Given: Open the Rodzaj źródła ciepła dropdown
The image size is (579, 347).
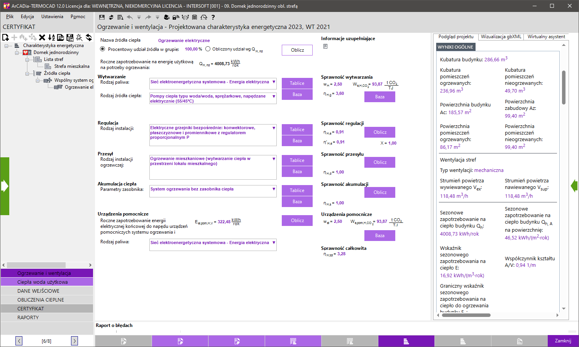Looking at the screenshot, I should tap(274, 96).
